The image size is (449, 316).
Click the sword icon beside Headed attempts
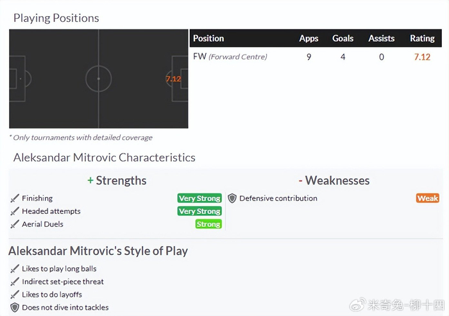pyautogui.click(x=15, y=211)
